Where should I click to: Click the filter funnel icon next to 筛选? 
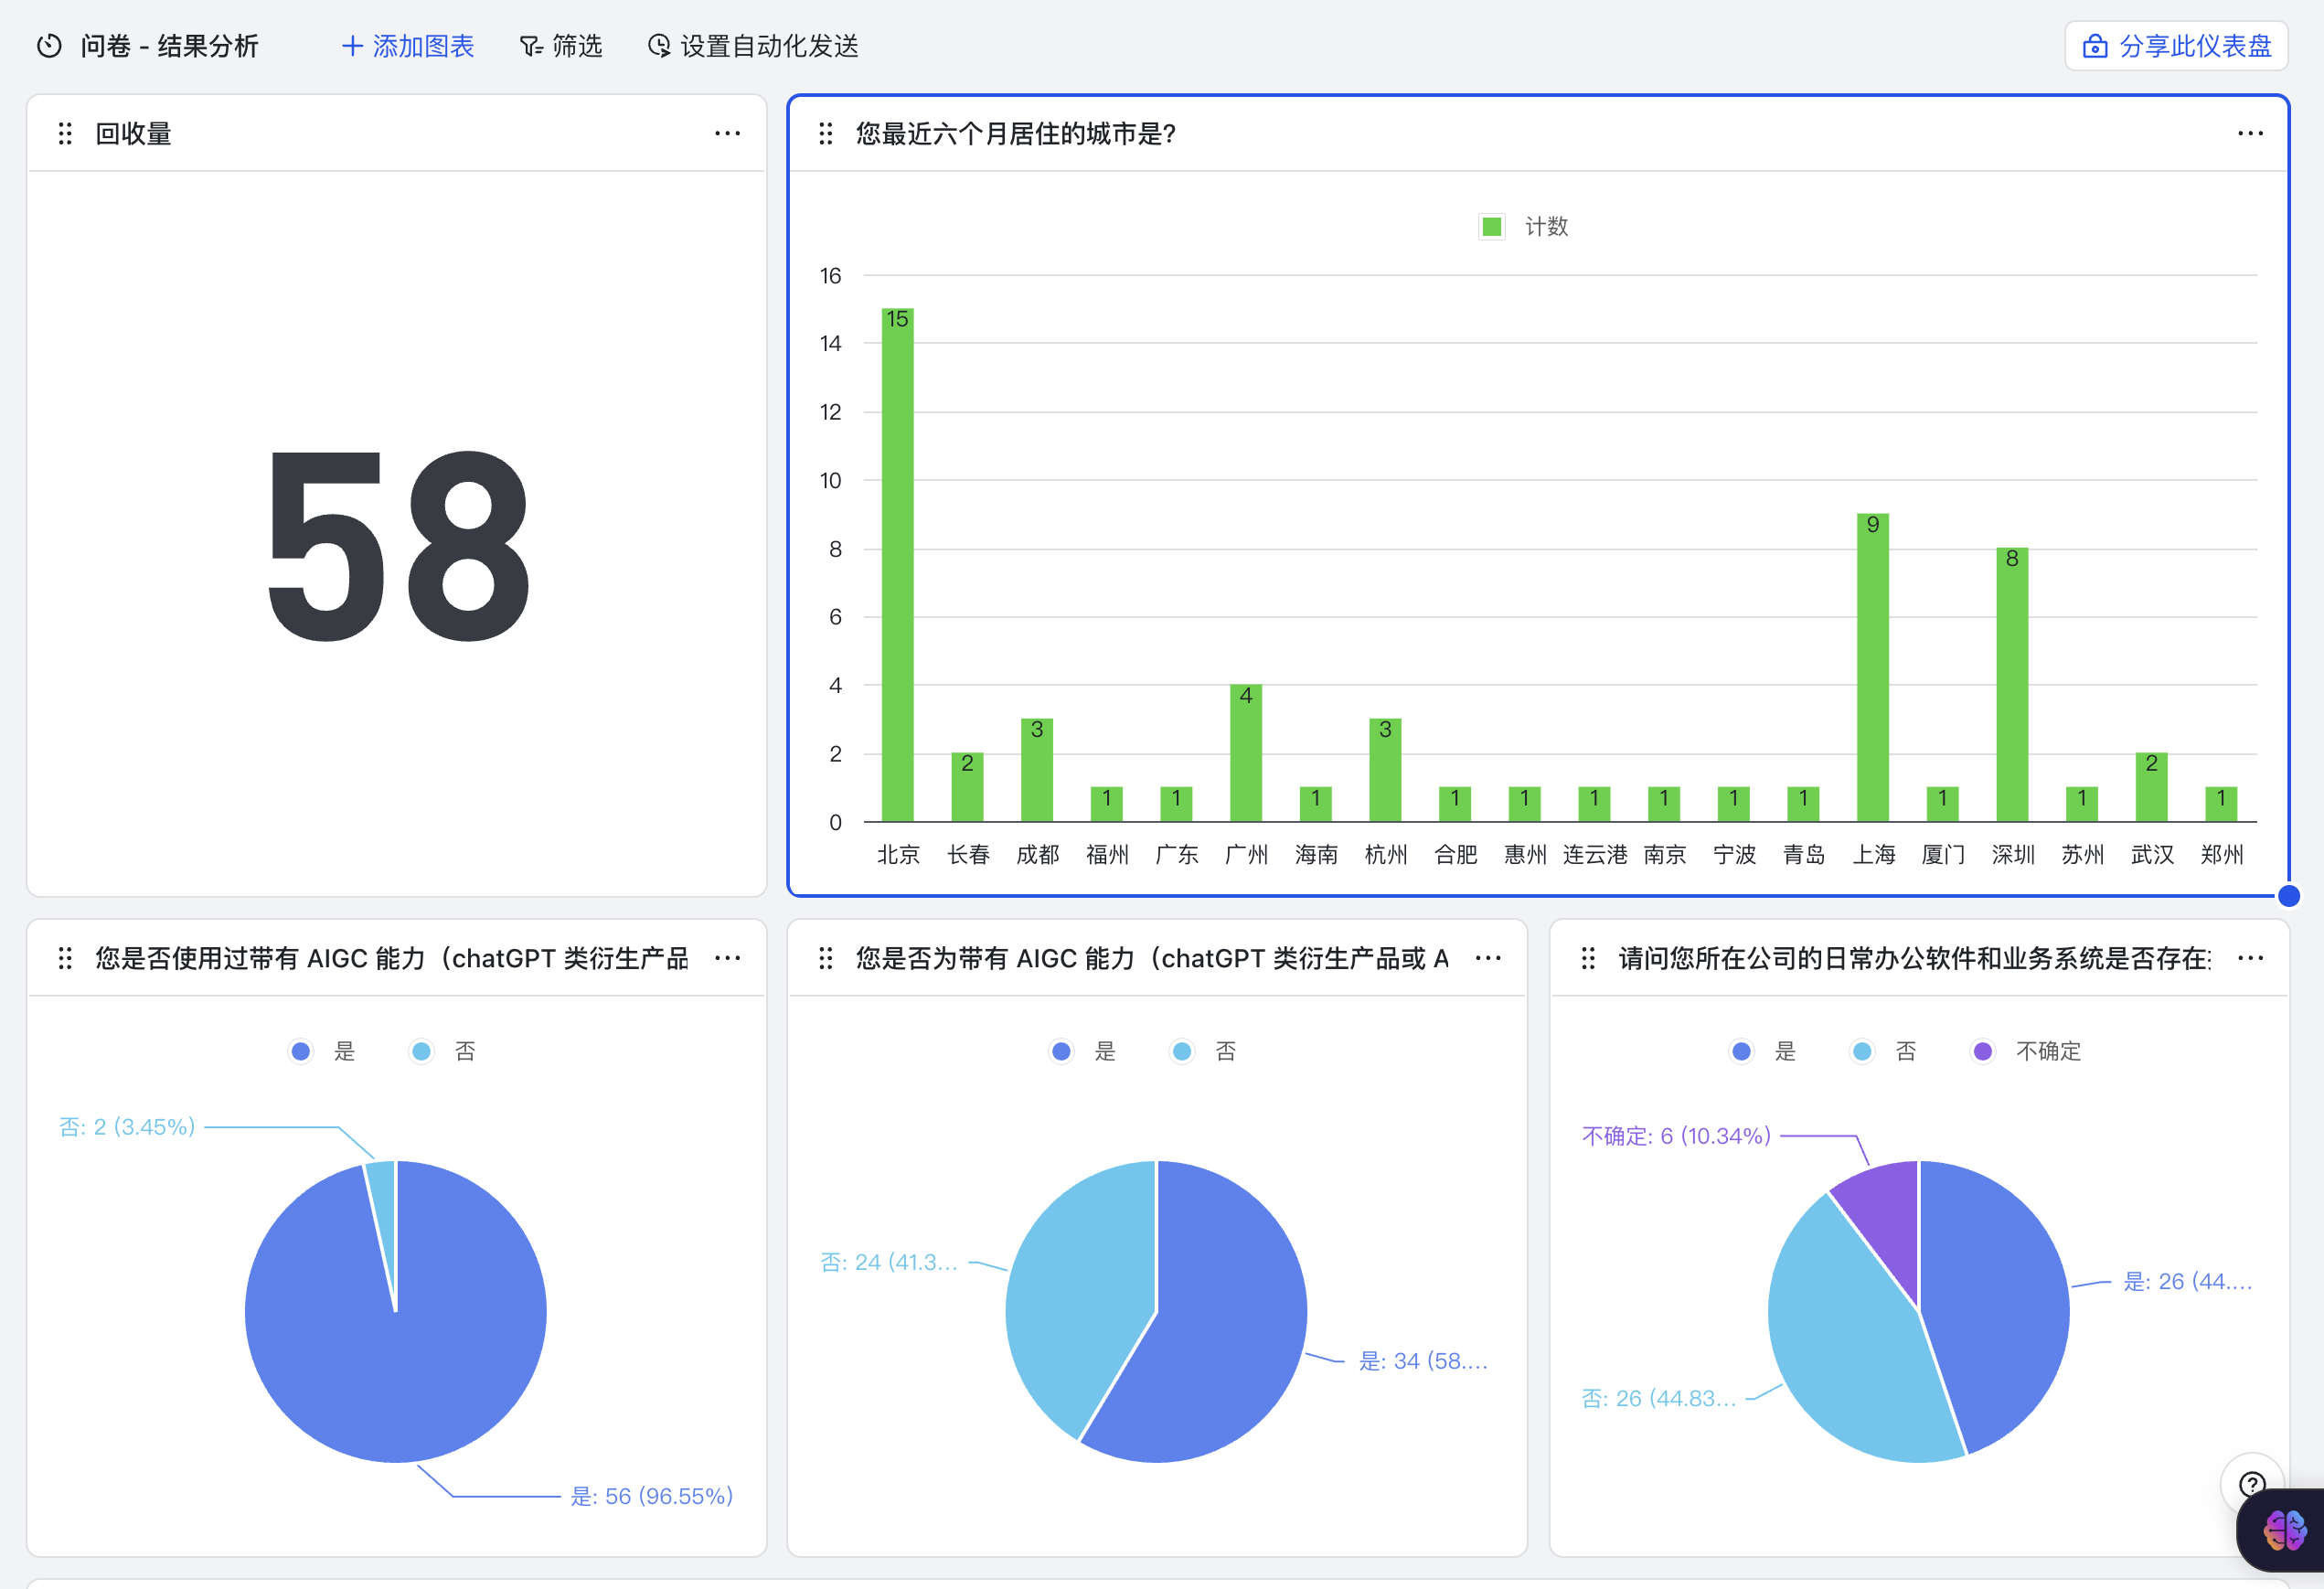coord(530,46)
